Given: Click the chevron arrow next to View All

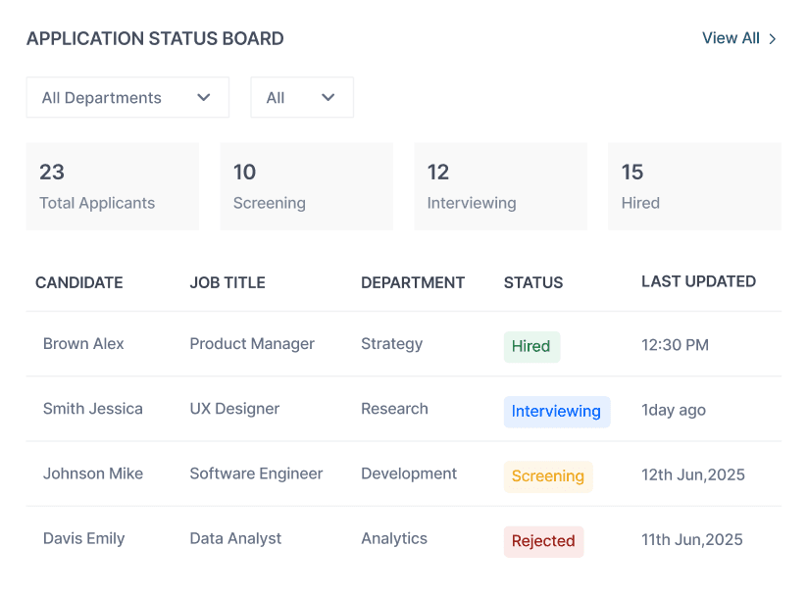Looking at the screenshot, I should [773, 38].
